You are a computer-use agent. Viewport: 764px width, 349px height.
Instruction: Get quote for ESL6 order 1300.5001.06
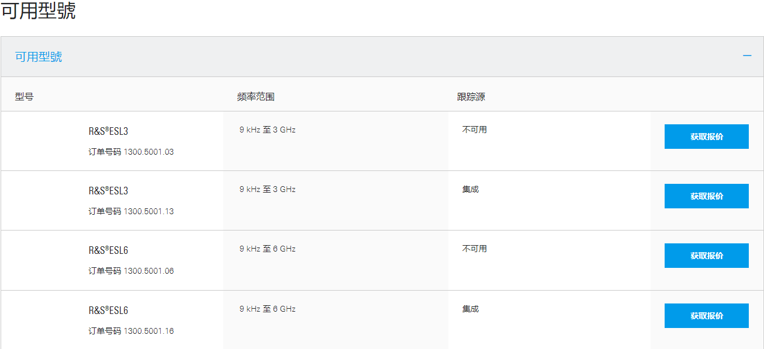(x=706, y=256)
